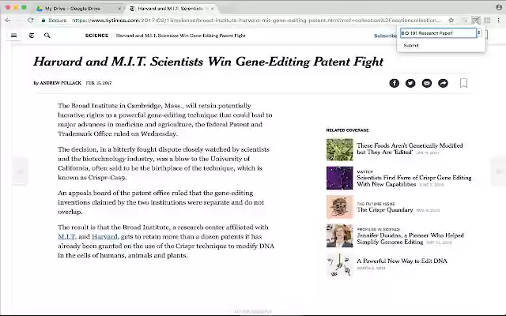Select the Harvard and M.I.T. Scientists tab

click(171, 9)
